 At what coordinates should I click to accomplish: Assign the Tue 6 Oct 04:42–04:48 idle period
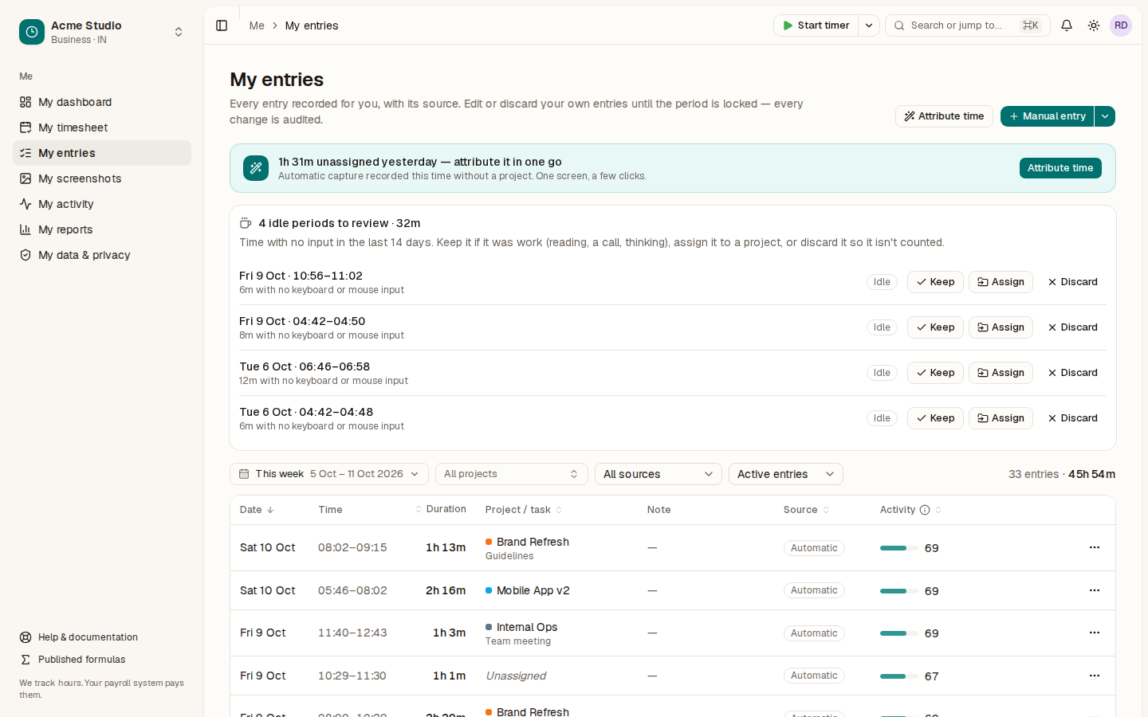pos(1001,418)
